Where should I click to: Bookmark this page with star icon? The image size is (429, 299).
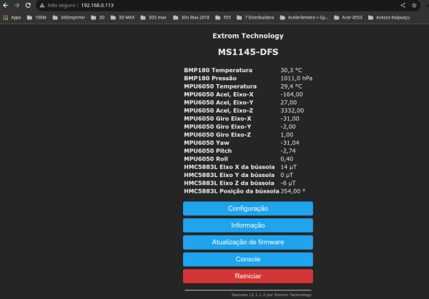[x=414, y=5]
